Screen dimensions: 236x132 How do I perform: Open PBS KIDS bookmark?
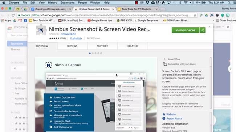(124, 20)
